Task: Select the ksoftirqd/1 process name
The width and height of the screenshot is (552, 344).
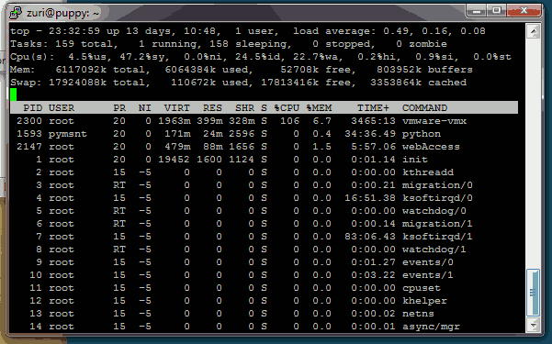Action: [437, 237]
